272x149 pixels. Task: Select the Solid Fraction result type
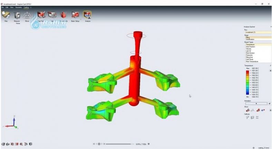click(258, 47)
